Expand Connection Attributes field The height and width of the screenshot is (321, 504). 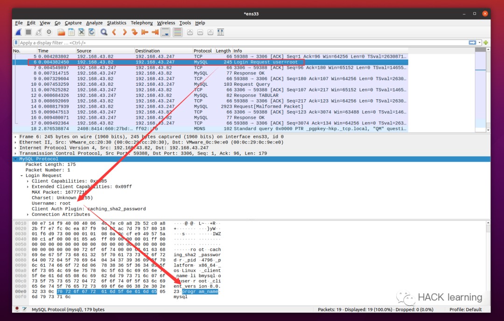[x=28, y=214]
